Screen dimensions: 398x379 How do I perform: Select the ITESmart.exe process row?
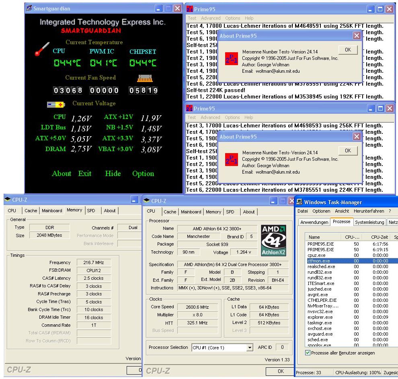tap(351, 283)
